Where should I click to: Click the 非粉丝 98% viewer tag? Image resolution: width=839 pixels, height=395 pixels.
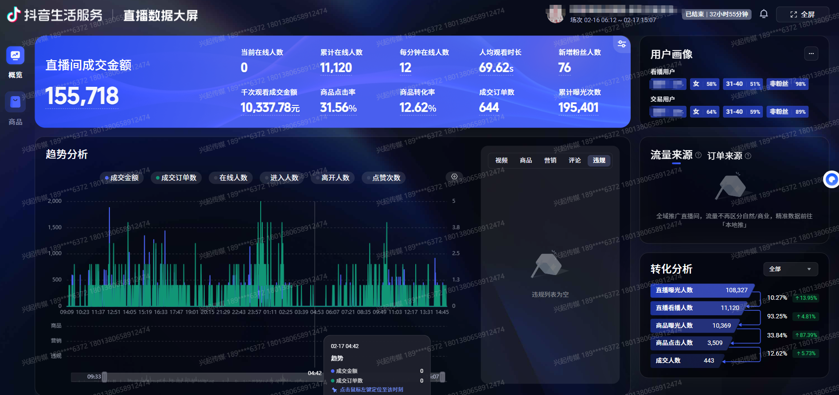(x=788, y=84)
